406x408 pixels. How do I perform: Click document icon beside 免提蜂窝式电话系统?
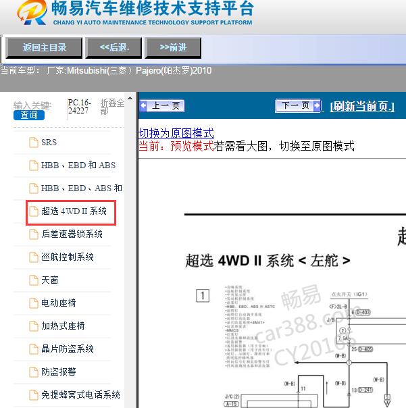[33, 394]
